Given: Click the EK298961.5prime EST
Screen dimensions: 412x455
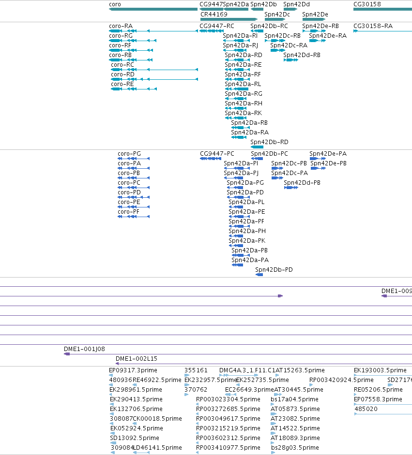Looking at the screenshot, I should (x=111, y=395).
